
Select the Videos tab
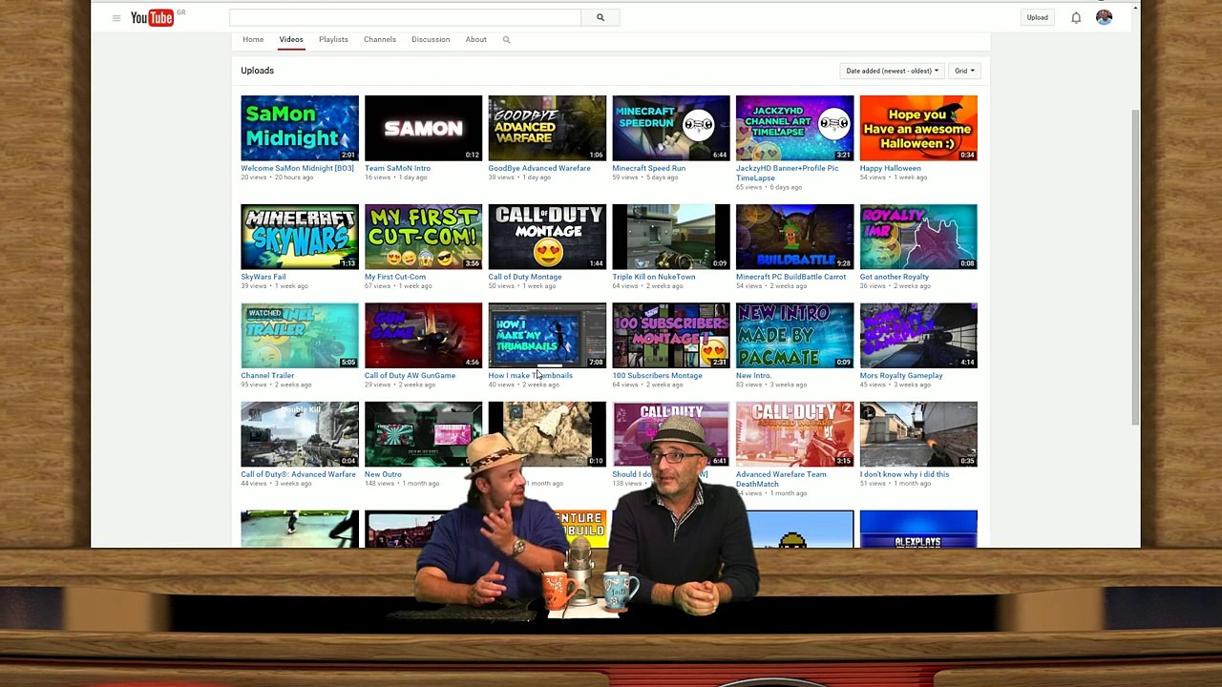(291, 40)
